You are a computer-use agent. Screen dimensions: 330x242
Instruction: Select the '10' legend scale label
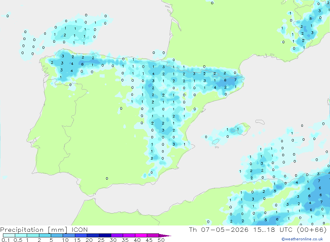point(65,240)
